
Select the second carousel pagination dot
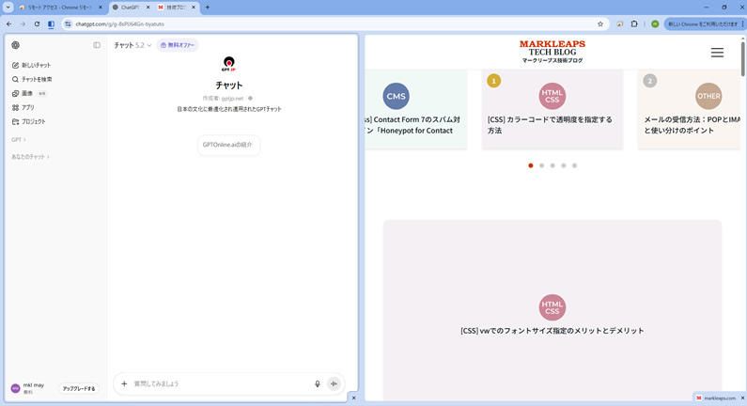tap(542, 165)
